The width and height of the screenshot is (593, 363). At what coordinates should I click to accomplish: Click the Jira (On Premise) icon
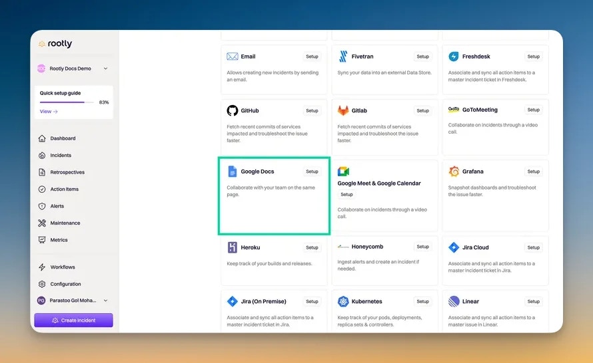pyautogui.click(x=233, y=301)
